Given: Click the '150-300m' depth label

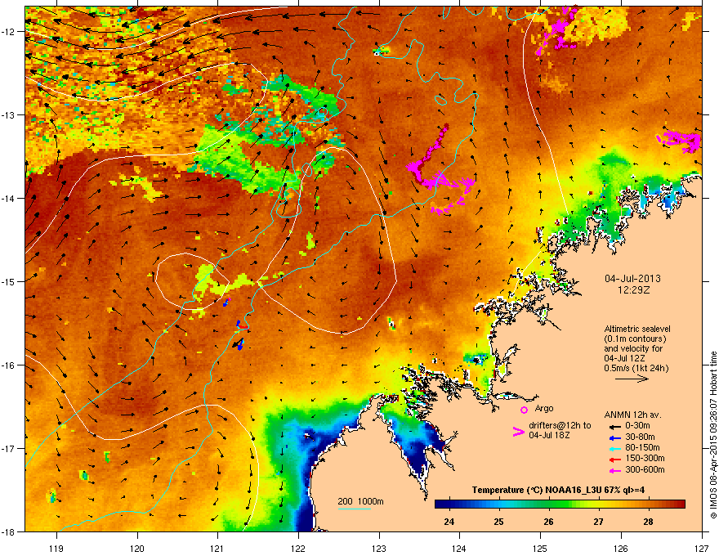Looking at the screenshot, I should pos(645,458).
